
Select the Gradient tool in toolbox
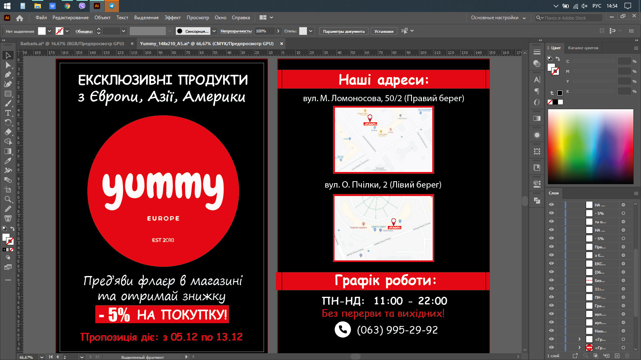point(8,151)
